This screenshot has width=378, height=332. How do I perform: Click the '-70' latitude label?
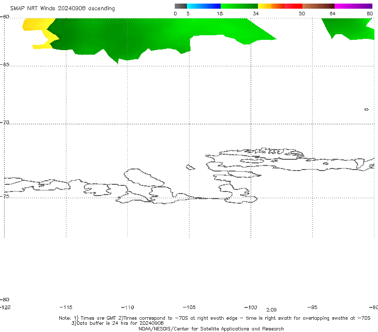coord(5,123)
